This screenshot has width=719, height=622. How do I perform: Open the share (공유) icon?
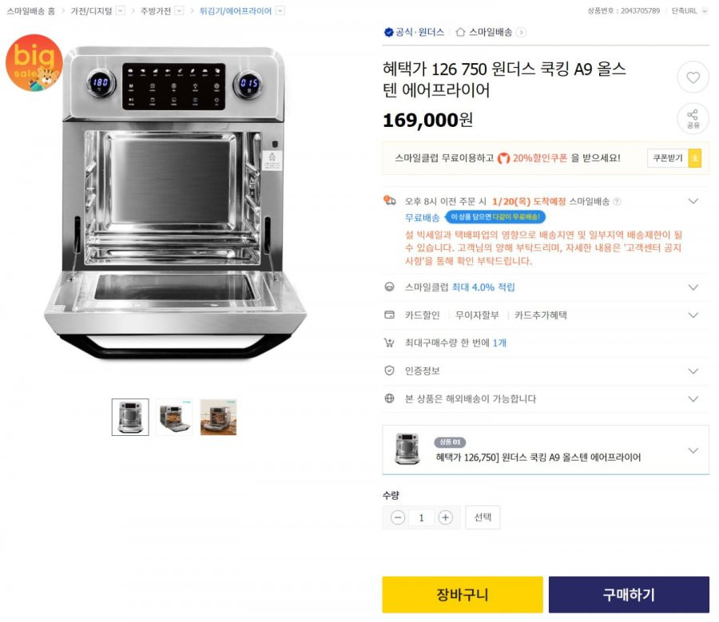693,119
